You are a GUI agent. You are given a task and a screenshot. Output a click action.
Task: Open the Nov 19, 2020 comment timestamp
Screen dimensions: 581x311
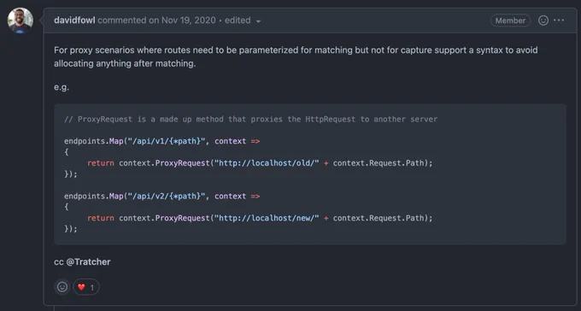(188, 21)
